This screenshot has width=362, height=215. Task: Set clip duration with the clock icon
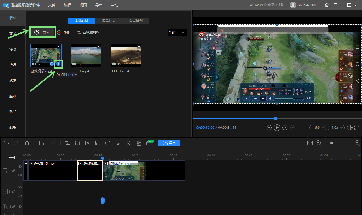pos(108,143)
